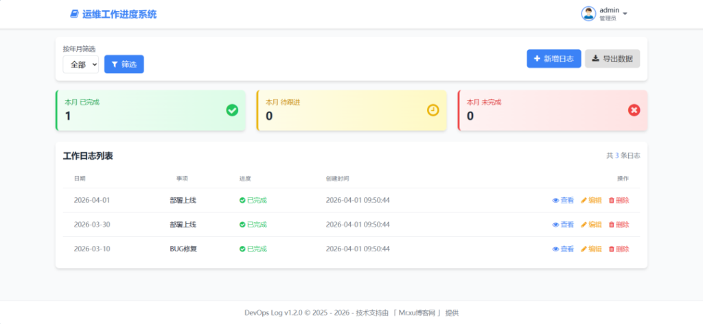
Task: Click the date cell 2026-03-30
Action: tap(92, 225)
